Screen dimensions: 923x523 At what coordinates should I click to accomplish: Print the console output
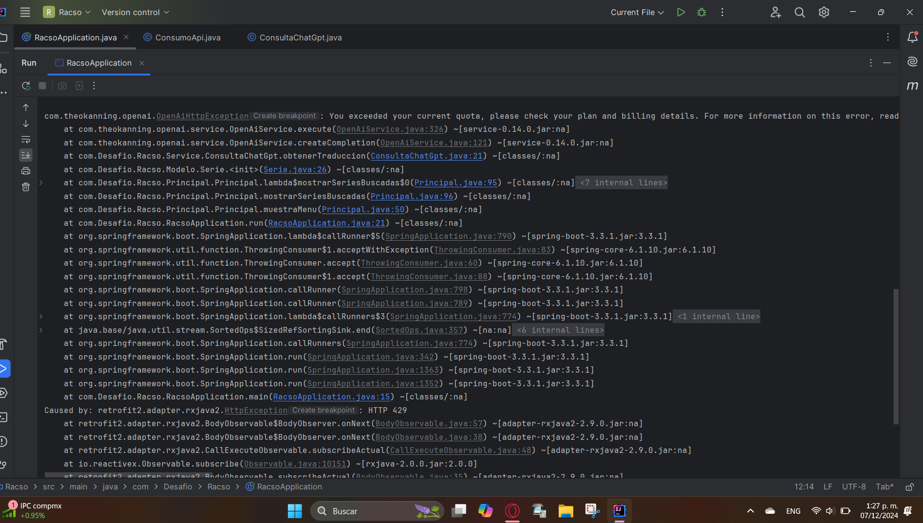26,171
